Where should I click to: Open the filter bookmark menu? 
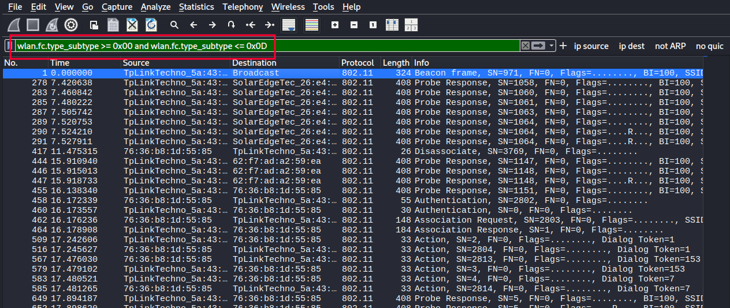click(x=9, y=46)
